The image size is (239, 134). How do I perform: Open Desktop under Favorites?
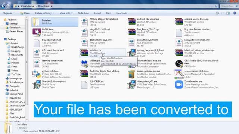[x=13, y=23]
